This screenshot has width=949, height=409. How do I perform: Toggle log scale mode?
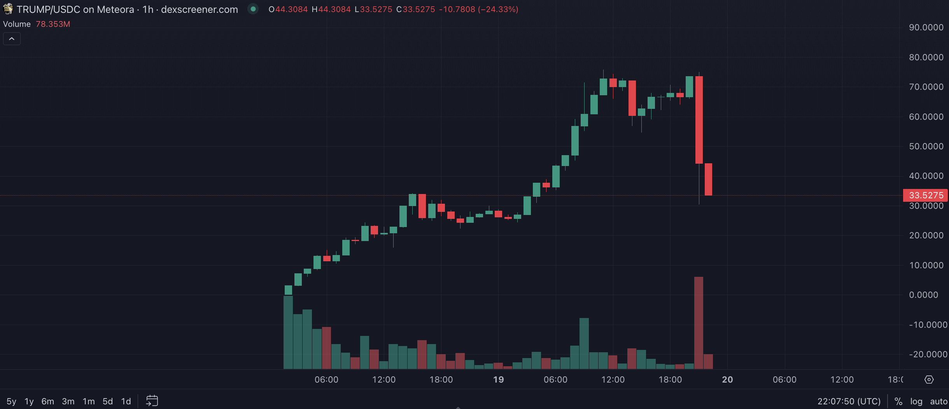[916, 401]
